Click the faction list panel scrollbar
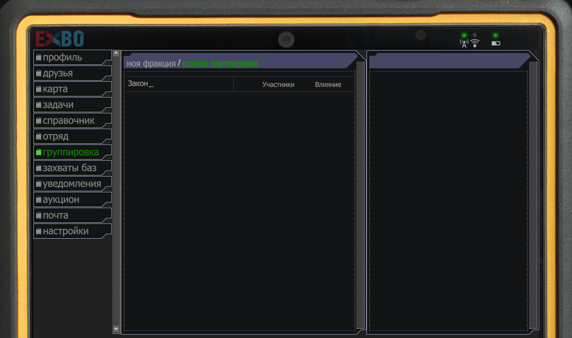The width and height of the screenshot is (572, 338). pos(360,195)
